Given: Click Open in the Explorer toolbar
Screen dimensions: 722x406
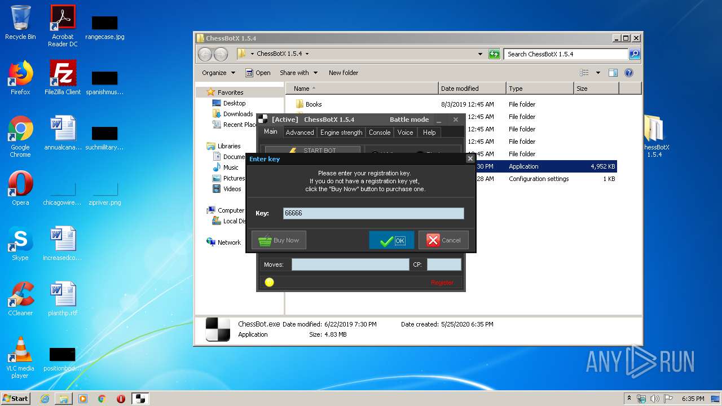Looking at the screenshot, I should coord(258,73).
